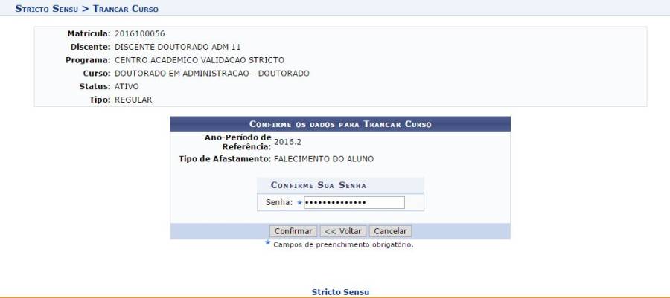Click the Confirme Sua Senha heading
The width and height of the screenshot is (670, 298).
pyautogui.click(x=319, y=185)
